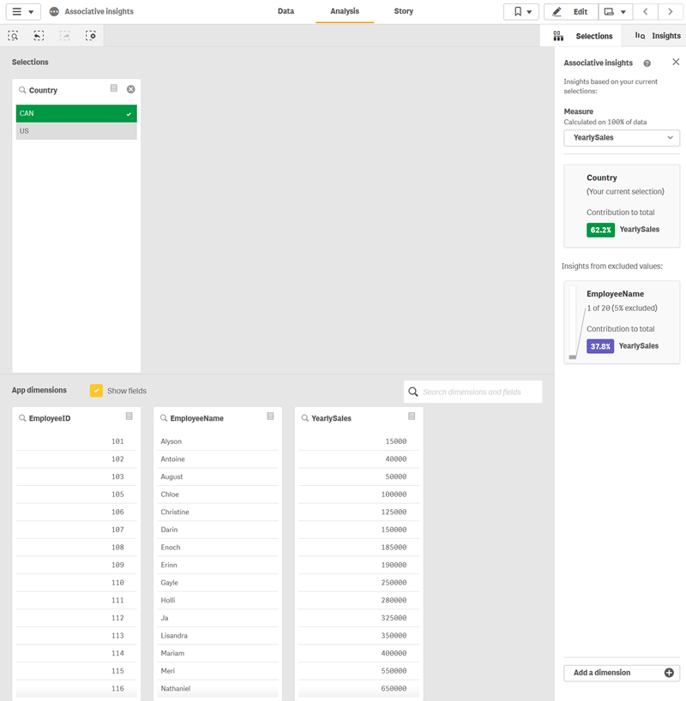Switch to the Data tab
The height and width of the screenshot is (701, 686).
[x=286, y=11]
